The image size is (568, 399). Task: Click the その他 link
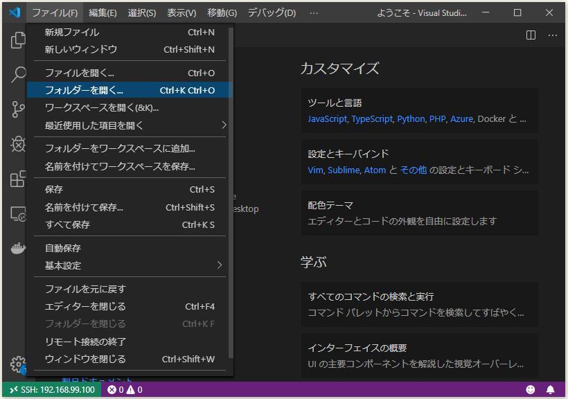click(x=414, y=170)
